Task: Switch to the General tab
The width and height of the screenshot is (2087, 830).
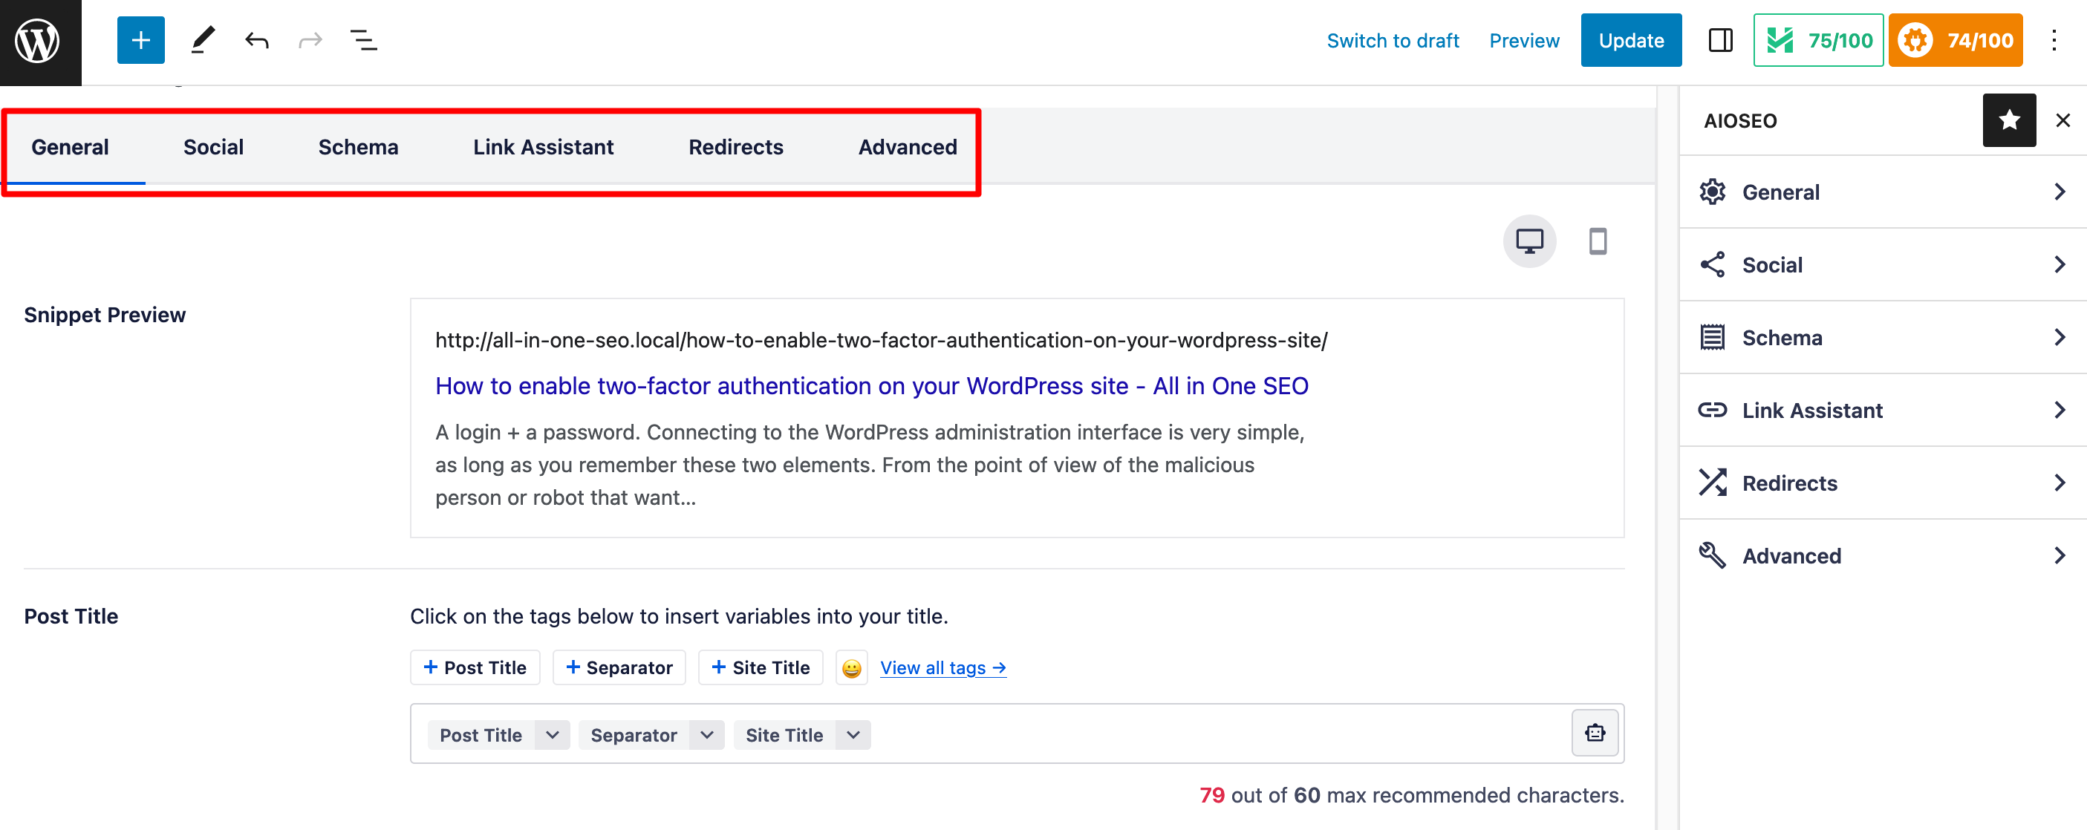Action: pos(71,148)
